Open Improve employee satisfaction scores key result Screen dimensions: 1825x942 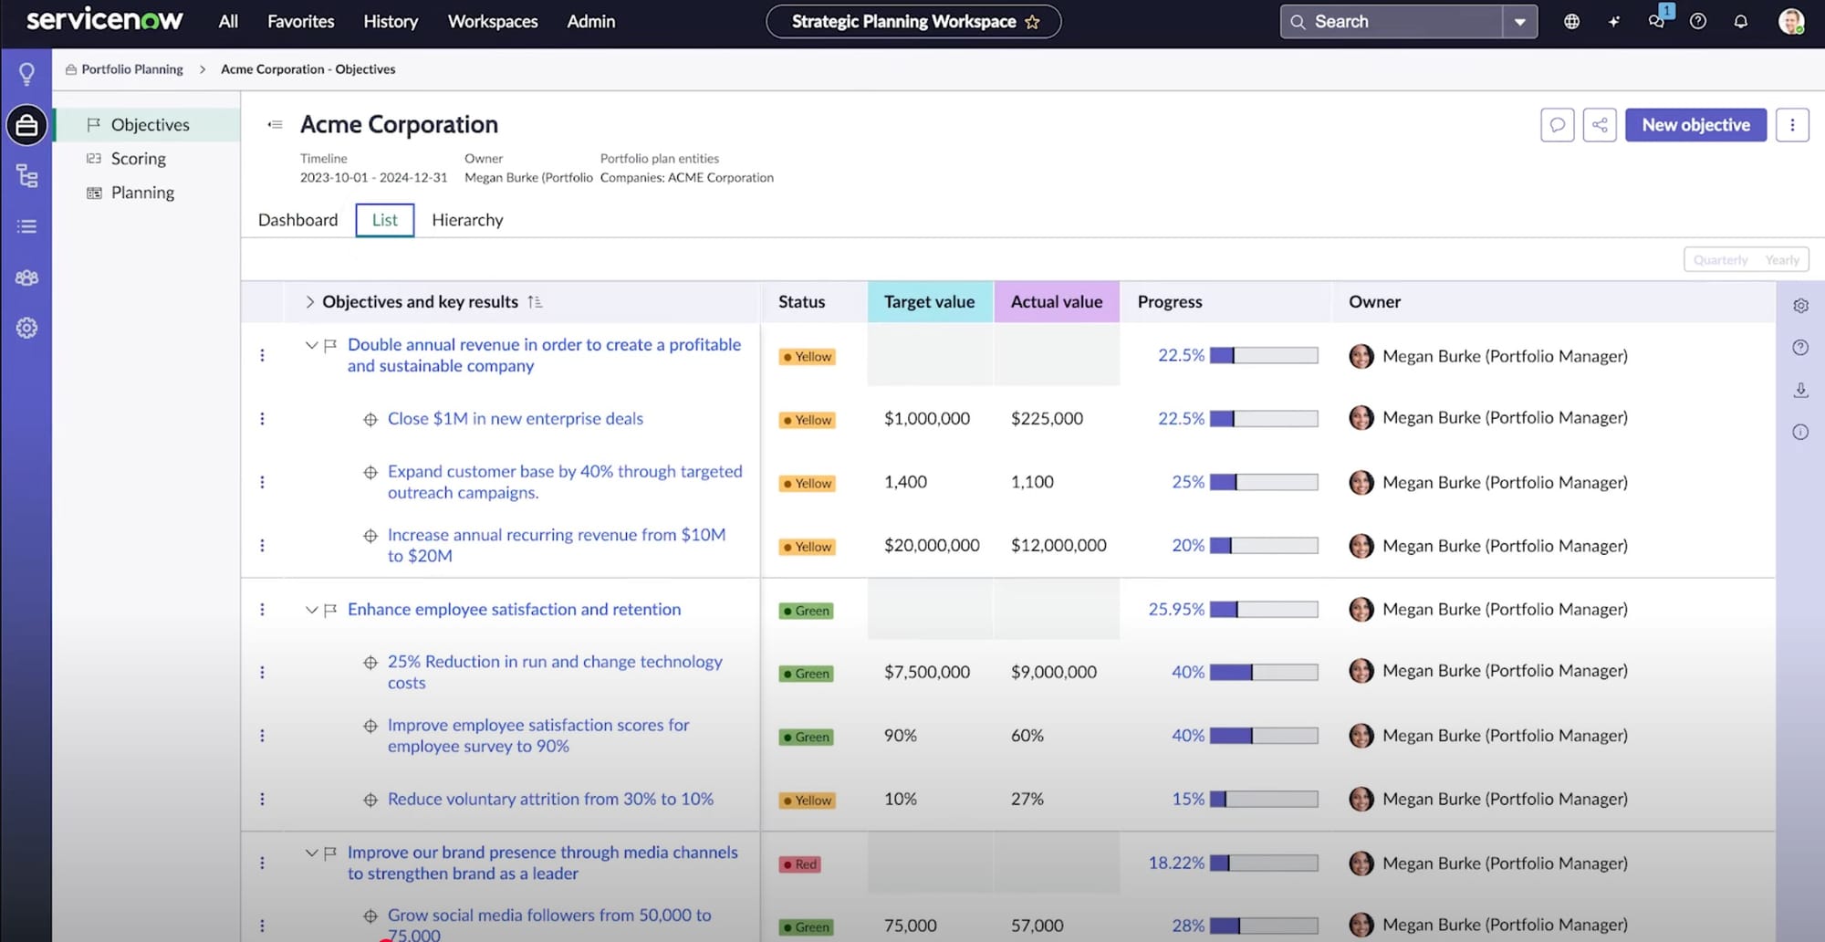[538, 736]
